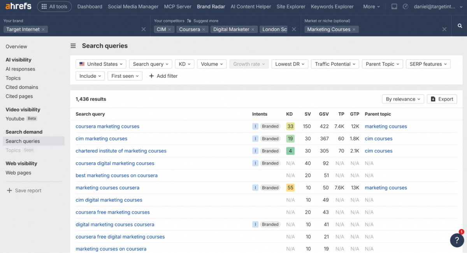Open AI responses in the sidebar
467x253 pixels.
[20, 69]
